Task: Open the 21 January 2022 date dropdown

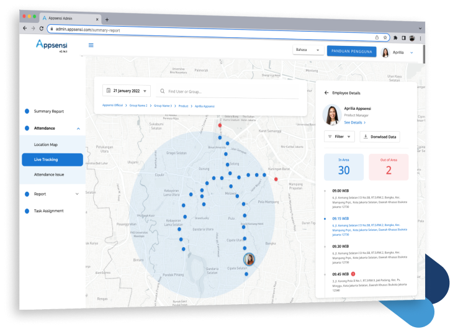Action: (x=127, y=91)
